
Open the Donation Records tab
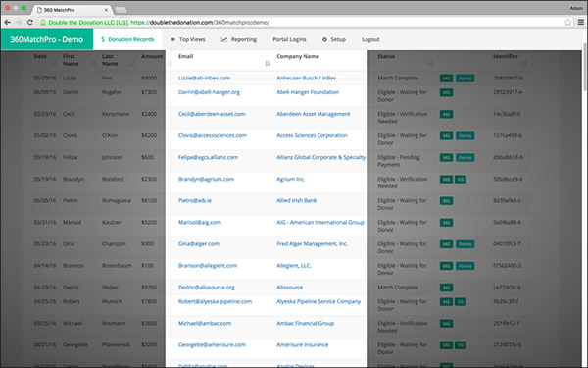click(127, 39)
